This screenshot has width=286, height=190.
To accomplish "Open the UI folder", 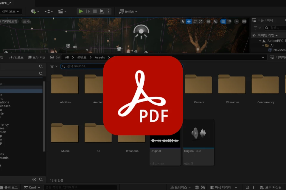I will coord(98,138).
